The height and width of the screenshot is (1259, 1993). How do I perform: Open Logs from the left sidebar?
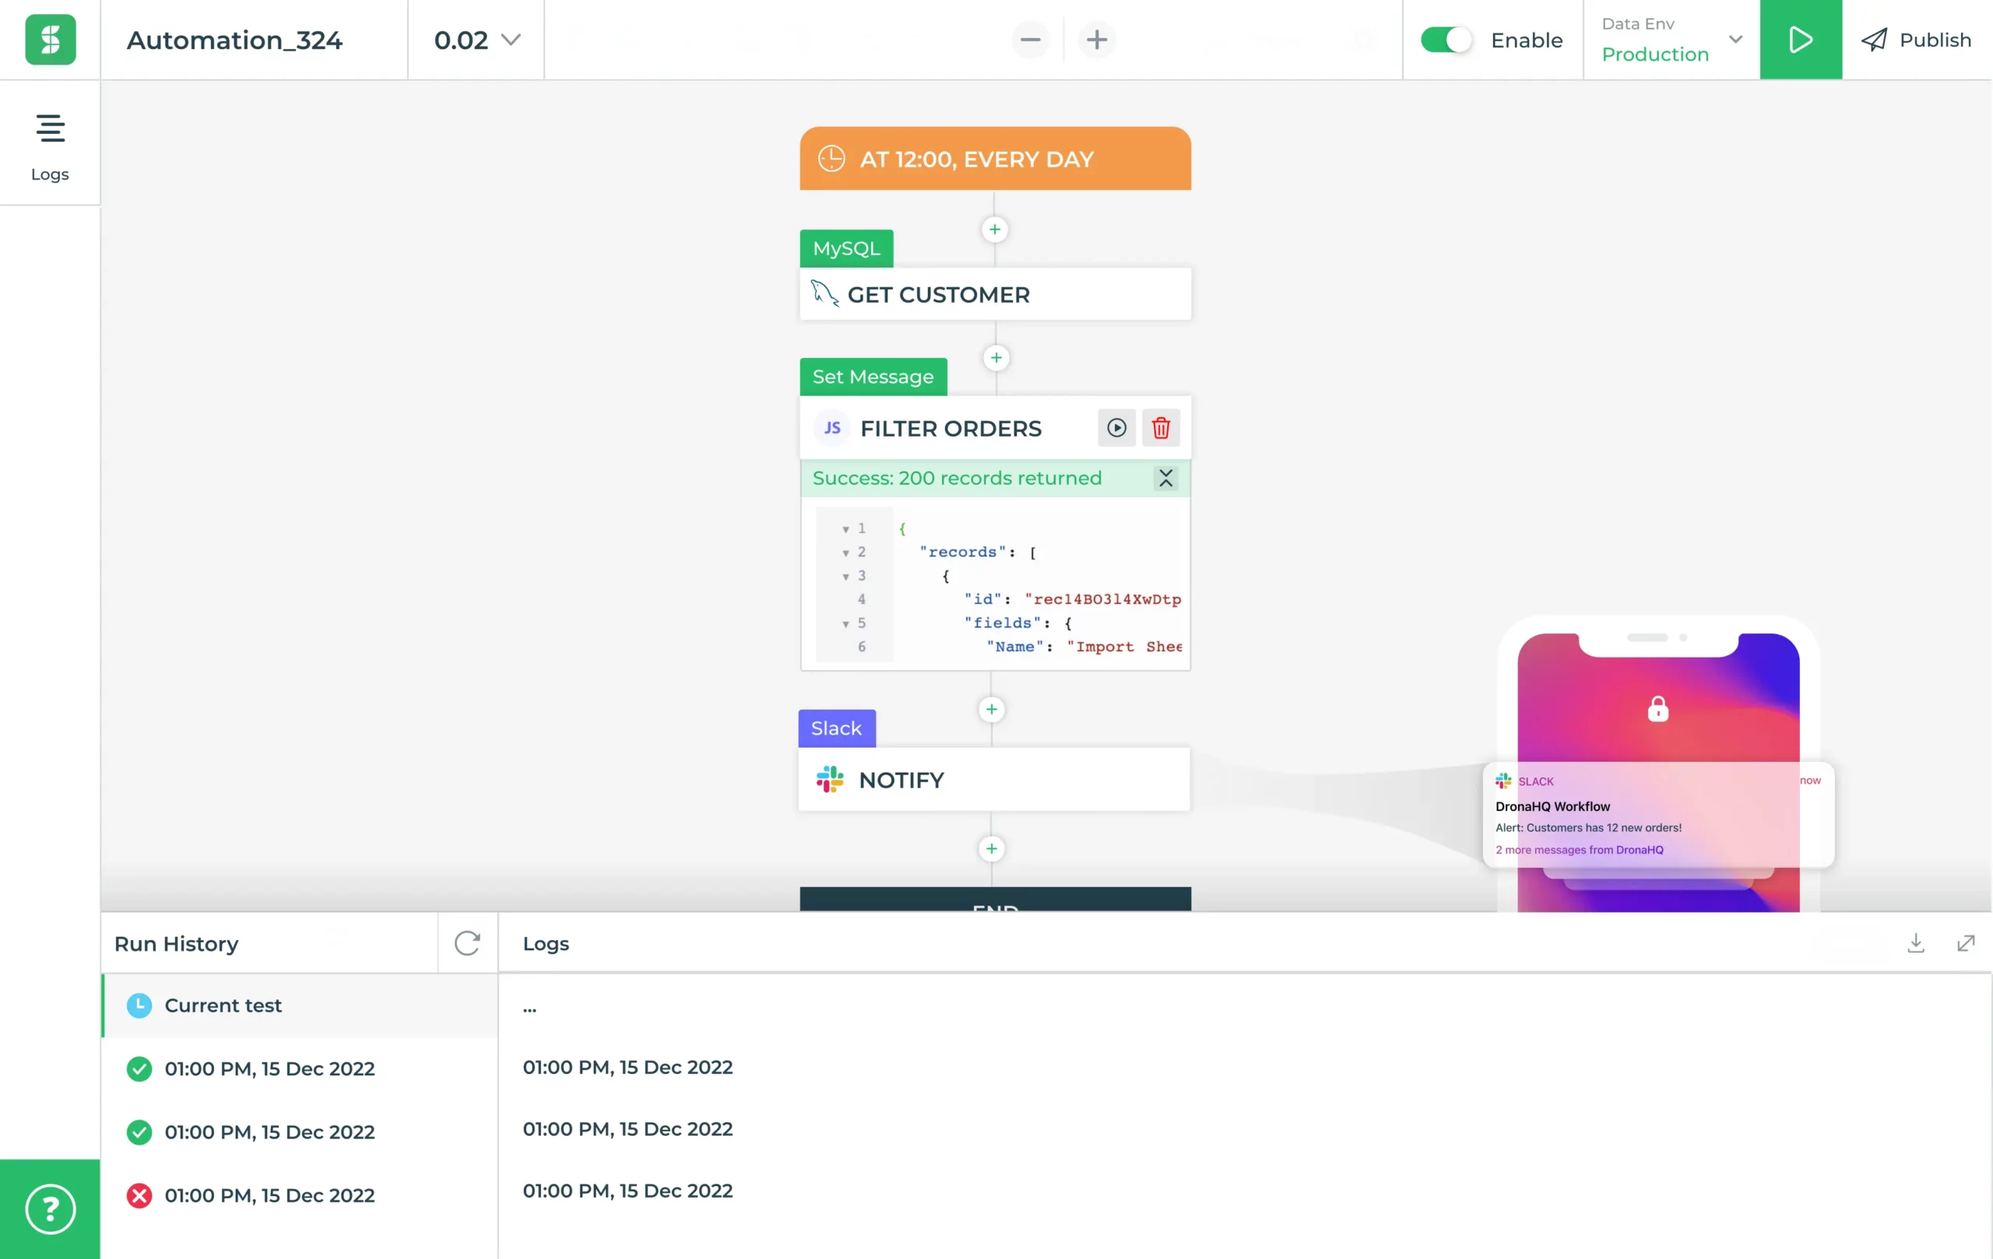point(50,146)
